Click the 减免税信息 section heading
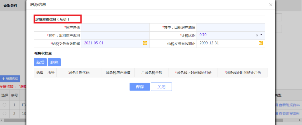 pos(43,53)
